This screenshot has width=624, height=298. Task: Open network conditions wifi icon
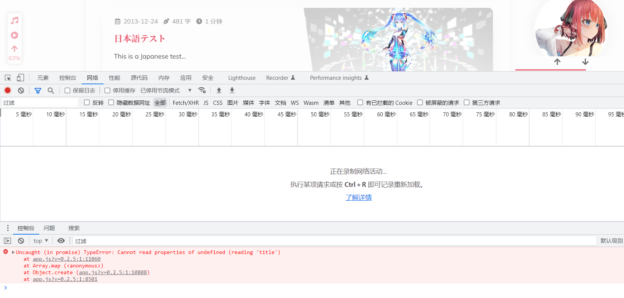tap(202, 90)
